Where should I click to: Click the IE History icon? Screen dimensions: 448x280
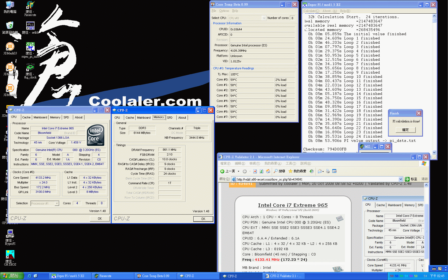tap(312, 171)
